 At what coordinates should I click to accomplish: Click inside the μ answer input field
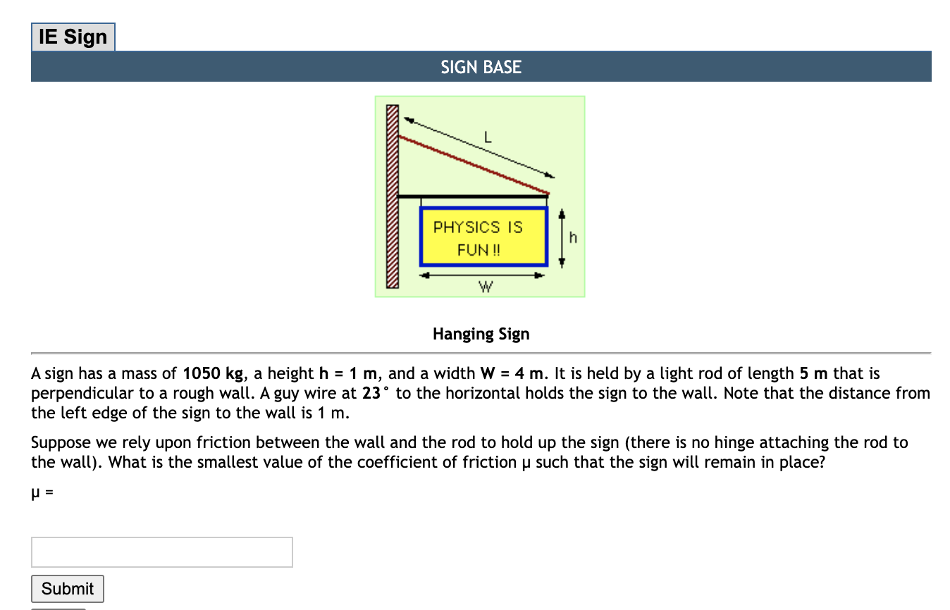pos(161,552)
